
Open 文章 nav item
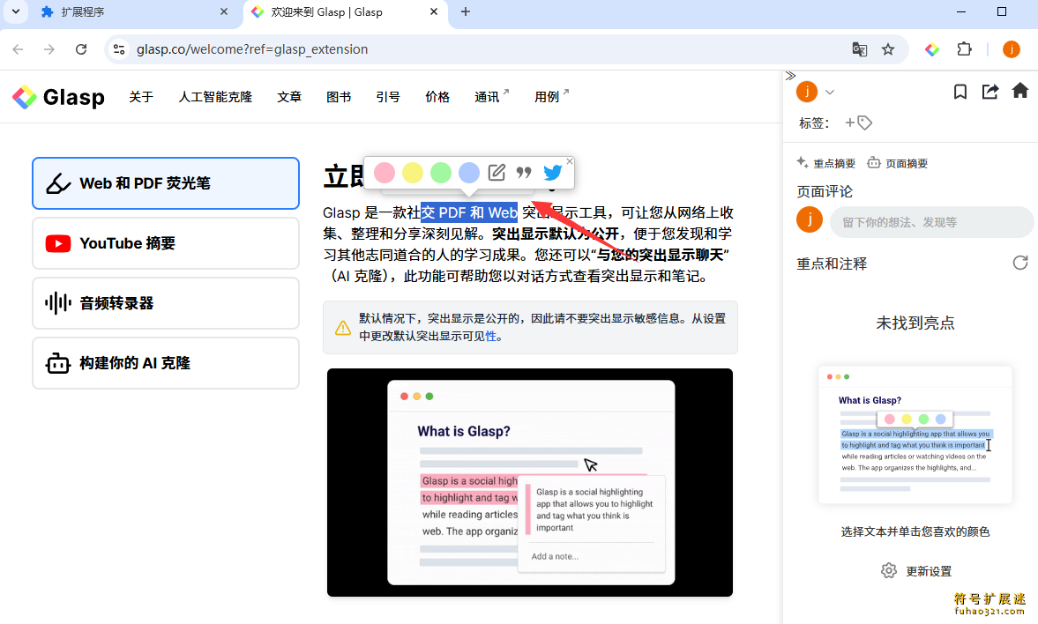(x=289, y=97)
